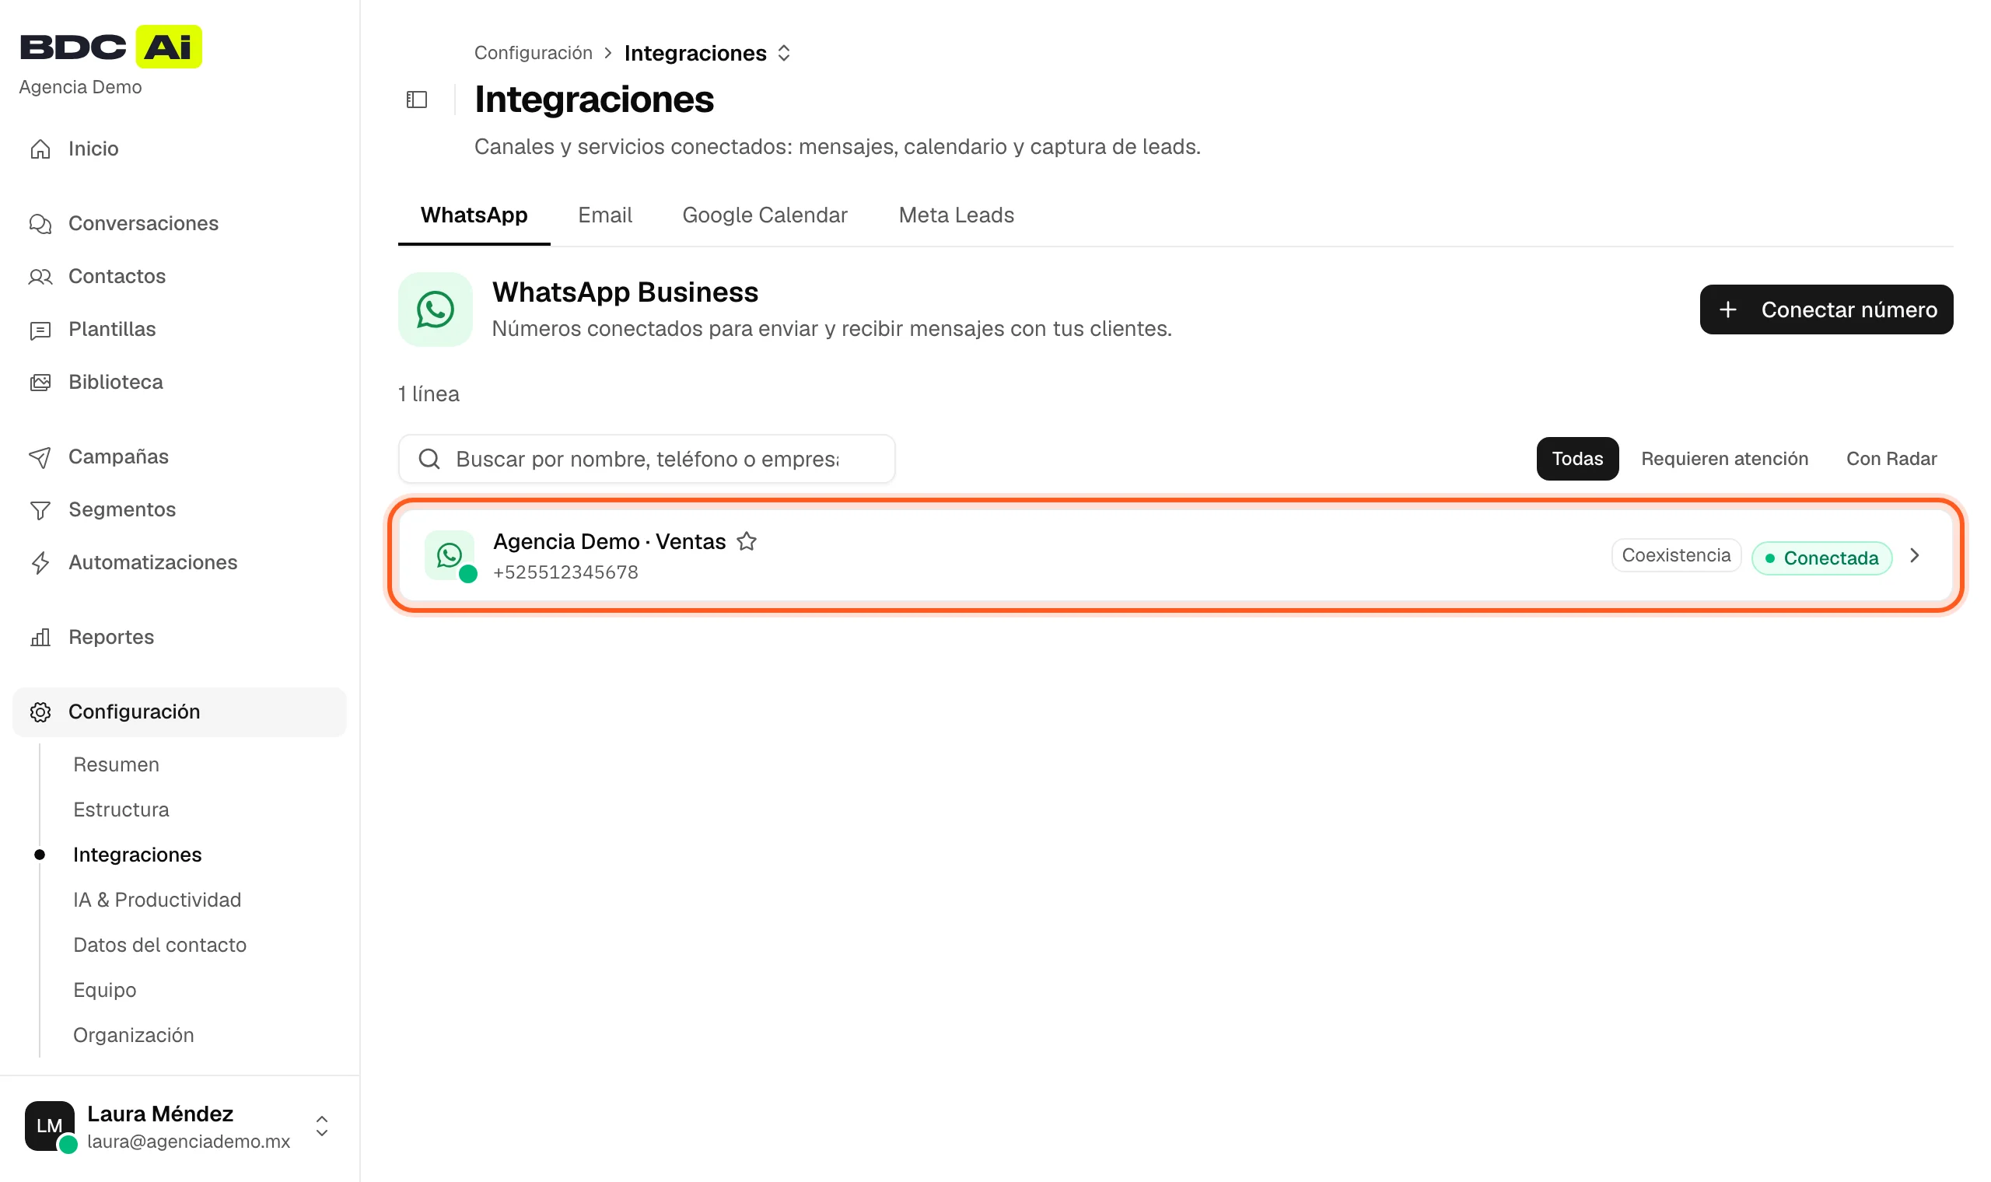
Task: Click the "1 línea" count text
Action: (x=429, y=394)
